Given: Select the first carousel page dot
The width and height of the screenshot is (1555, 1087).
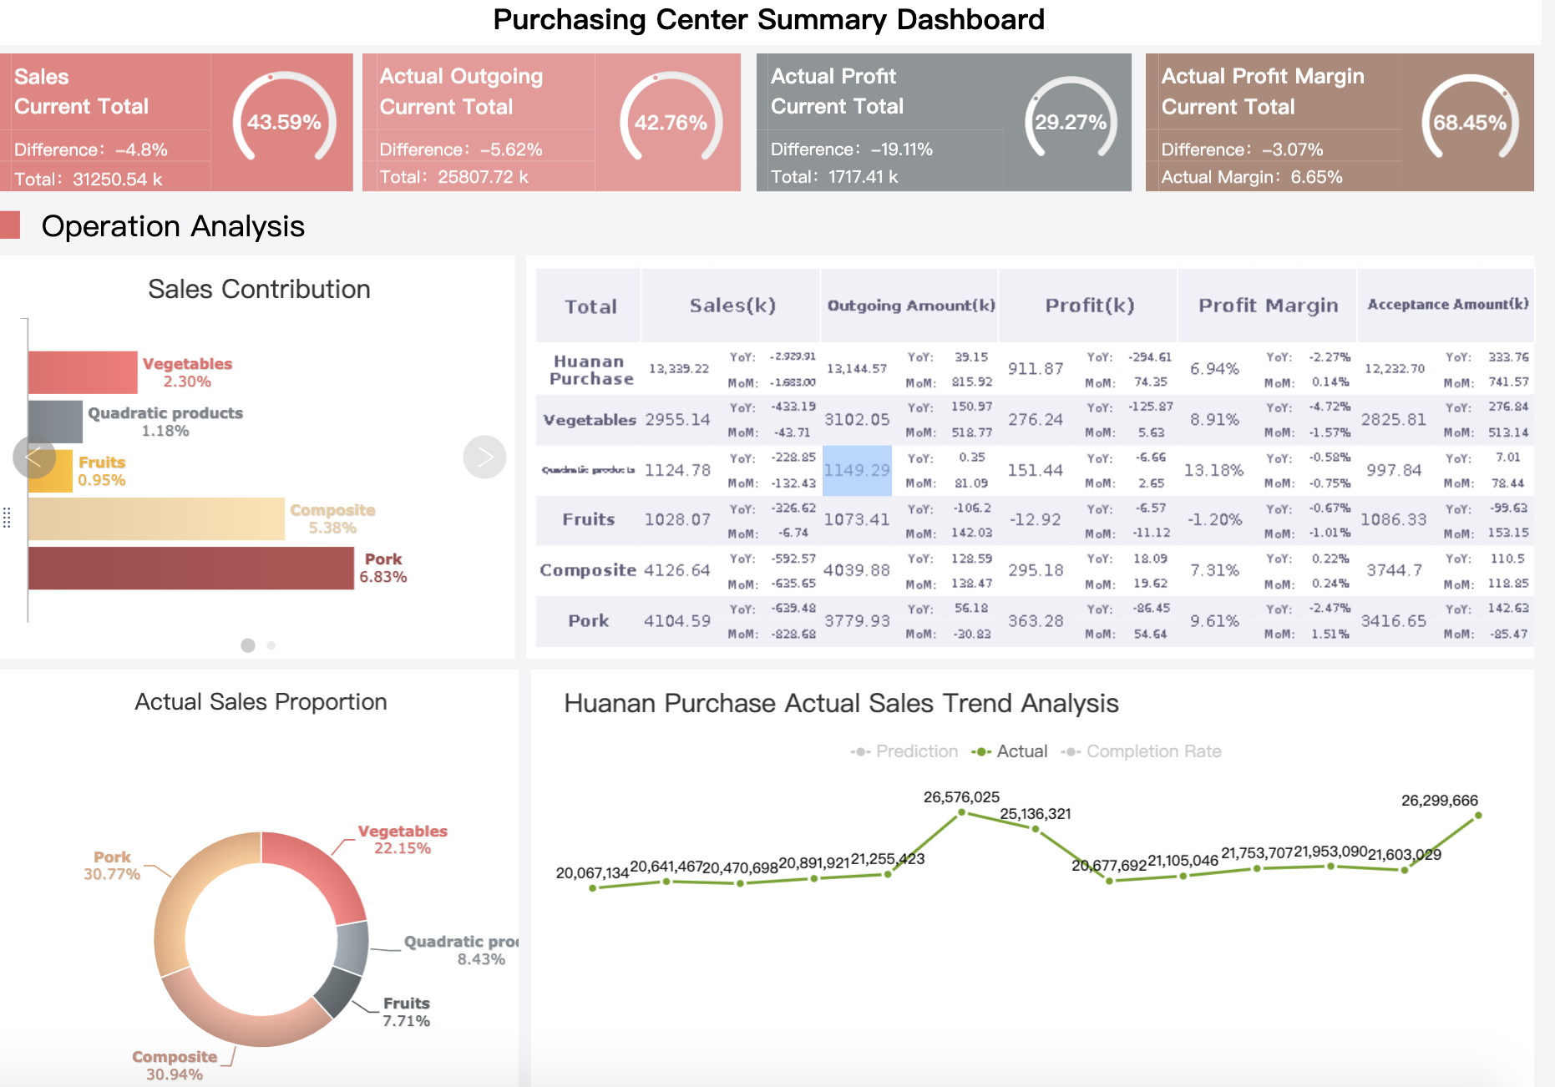Looking at the screenshot, I should pyautogui.click(x=248, y=645).
